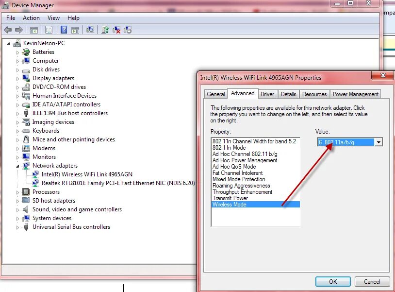
Task: Switch to the Driver tab
Action: click(267, 94)
